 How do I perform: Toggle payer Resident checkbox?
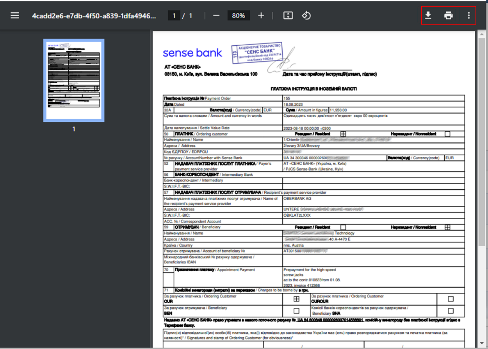[343, 134]
